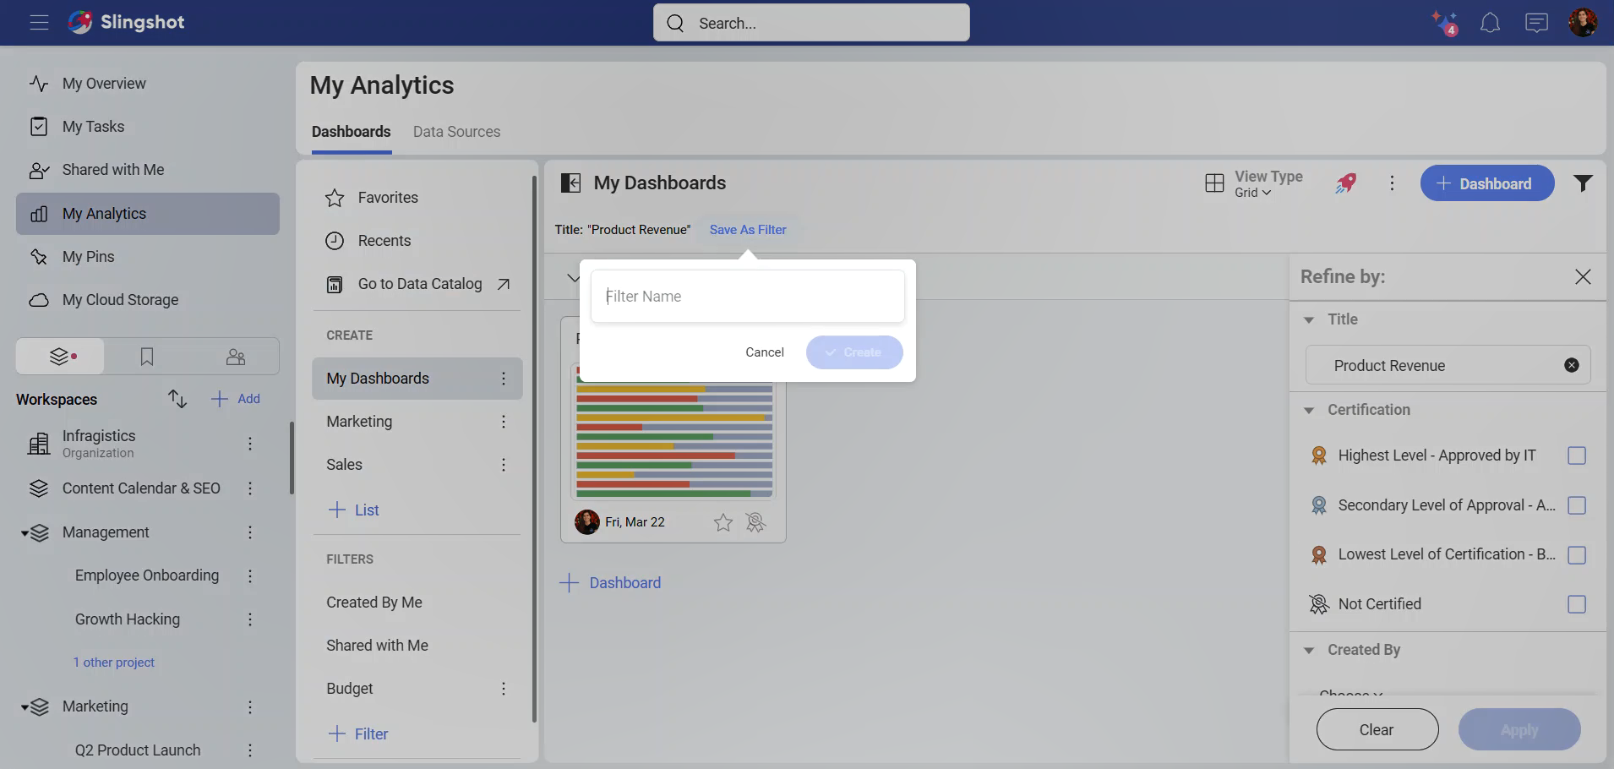Image resolution: width=1614 pixels, height=769 pixels.
Task: Collapse the Certification section
Action: [x=1309, y=410]
